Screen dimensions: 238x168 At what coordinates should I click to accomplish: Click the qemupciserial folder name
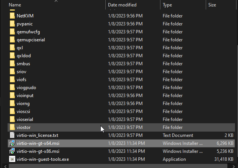click(x=31, y=40)
